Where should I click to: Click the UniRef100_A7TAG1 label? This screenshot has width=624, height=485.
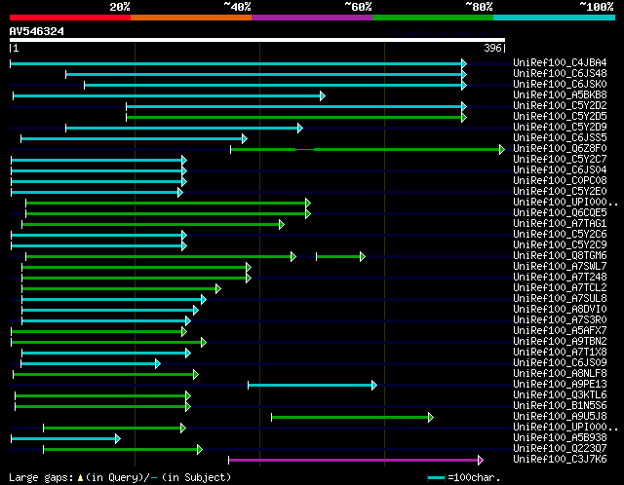(x=560, y=224)
